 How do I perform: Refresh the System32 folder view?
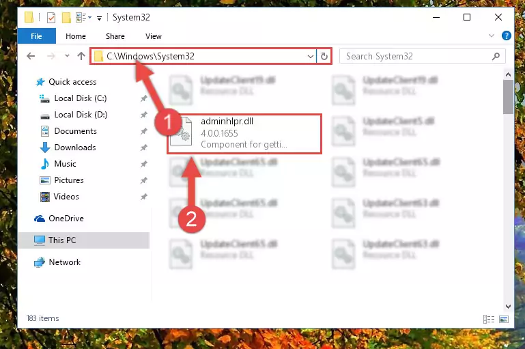[x=324, y=56]
